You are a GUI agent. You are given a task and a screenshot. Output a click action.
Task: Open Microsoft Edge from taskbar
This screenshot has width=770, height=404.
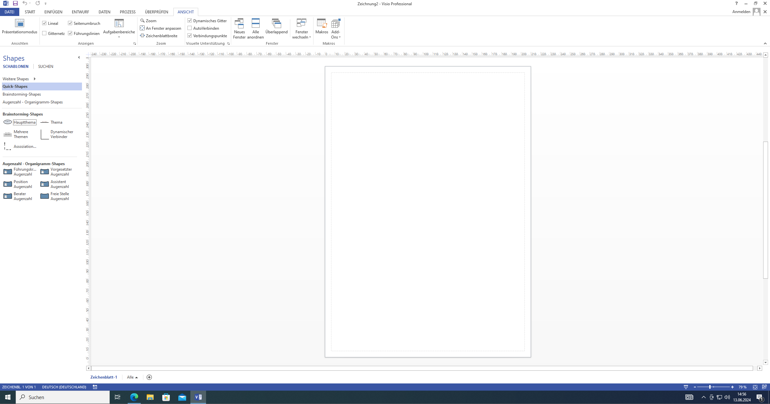134,397
